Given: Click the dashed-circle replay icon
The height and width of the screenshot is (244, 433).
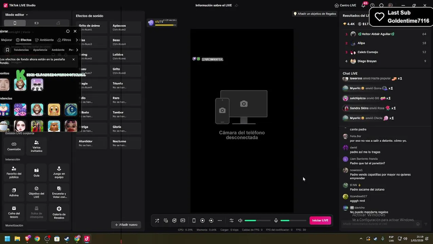Looking at the screenshot, I should point(211,220).
